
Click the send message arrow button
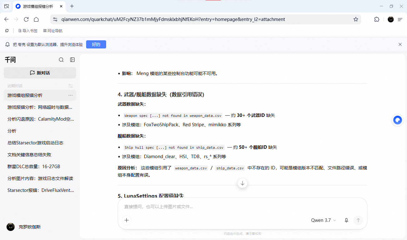[x=358, y=220]
